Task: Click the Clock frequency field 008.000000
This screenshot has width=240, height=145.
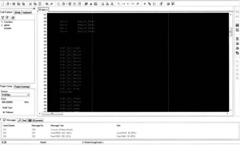Action: pos(12,102)
